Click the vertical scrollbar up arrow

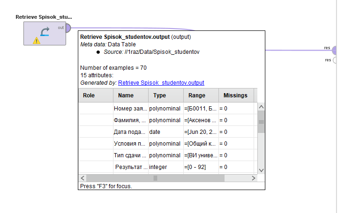261,107
